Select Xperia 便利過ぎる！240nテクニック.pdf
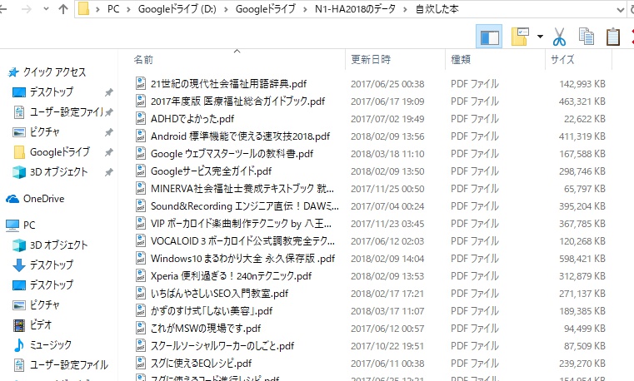This screenshot has width=634, height=381. tap(232, 276)
